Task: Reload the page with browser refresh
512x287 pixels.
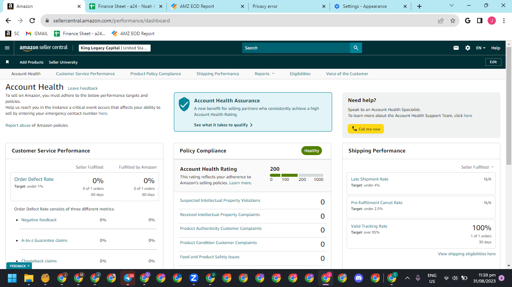Action: coord(32,21)
